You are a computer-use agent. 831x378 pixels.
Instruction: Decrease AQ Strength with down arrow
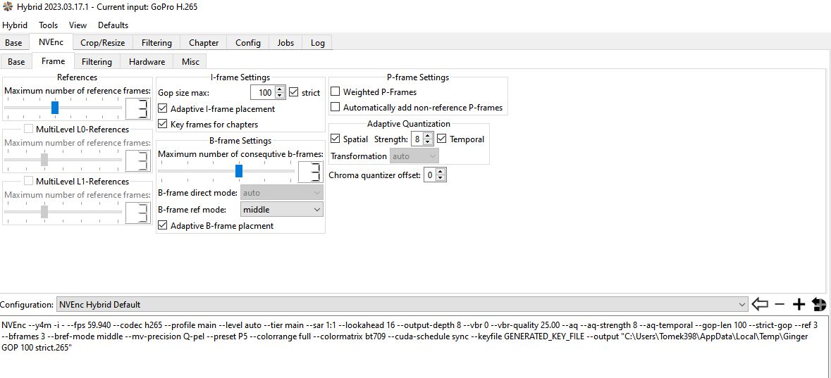coord(428,142)
